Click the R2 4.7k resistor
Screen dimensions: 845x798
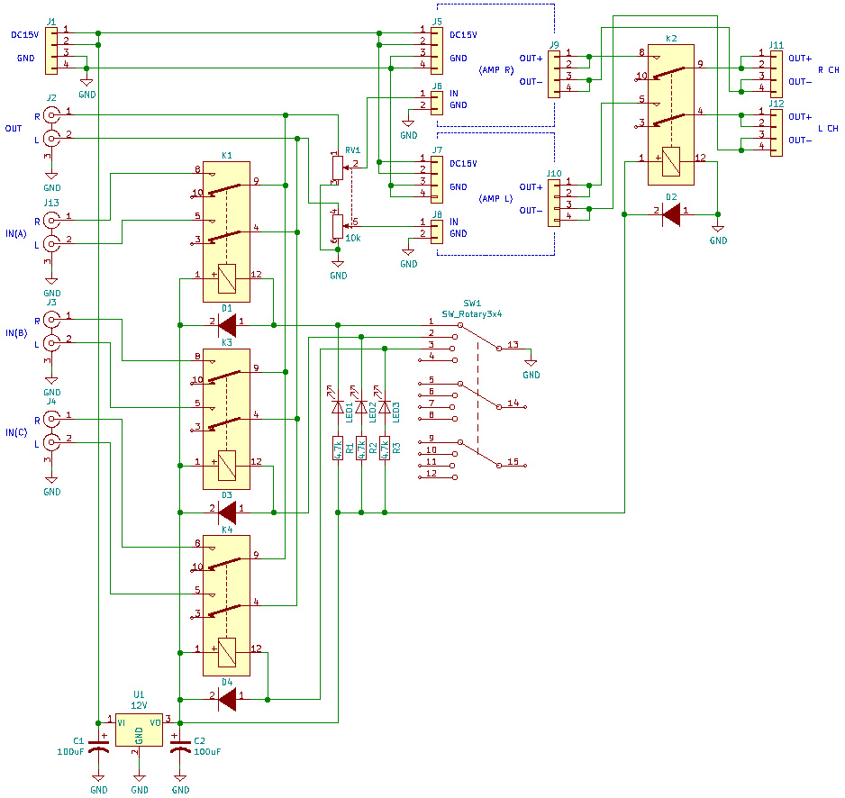361,448
